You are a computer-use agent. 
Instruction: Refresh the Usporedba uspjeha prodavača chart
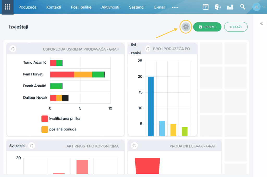pyautogui.click(x=13, y=49)
